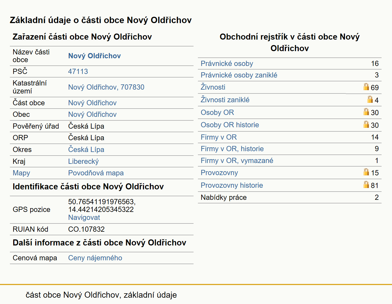This screenshot has height=304, width=392.
Task: Click lock icon in Osoby OR historie row
Action: (366, 124)
